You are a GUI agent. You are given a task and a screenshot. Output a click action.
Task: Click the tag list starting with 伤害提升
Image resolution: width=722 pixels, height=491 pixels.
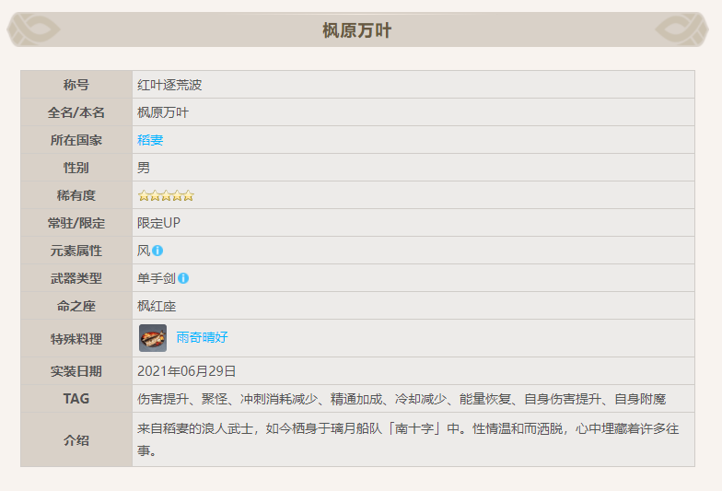pos(401,399)
